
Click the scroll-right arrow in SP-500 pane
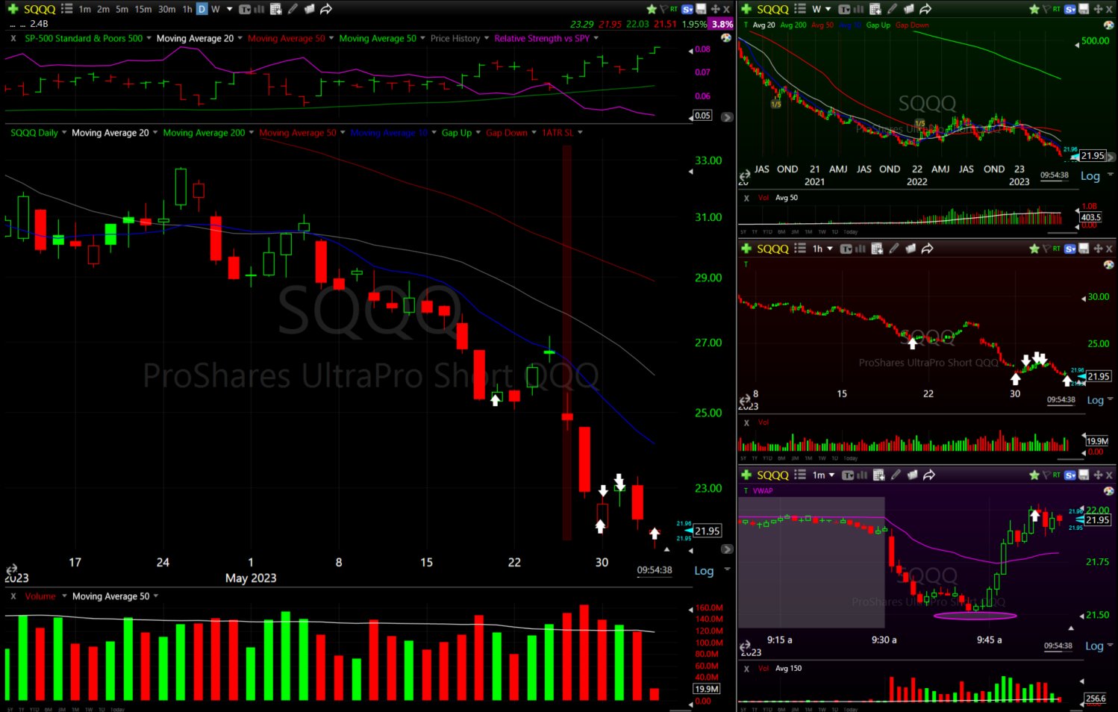pos(727,117)
